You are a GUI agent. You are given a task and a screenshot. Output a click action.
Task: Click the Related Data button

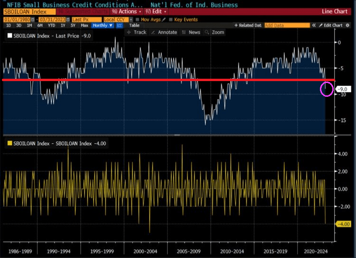[x=248, y=25]
